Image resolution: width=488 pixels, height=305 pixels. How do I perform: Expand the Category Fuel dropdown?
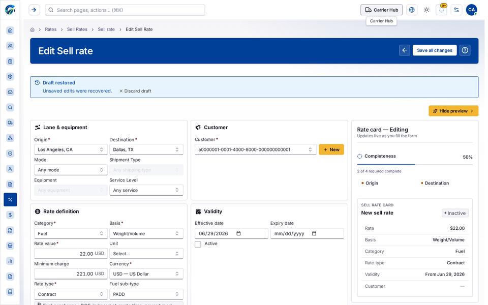tap(71, 233)
